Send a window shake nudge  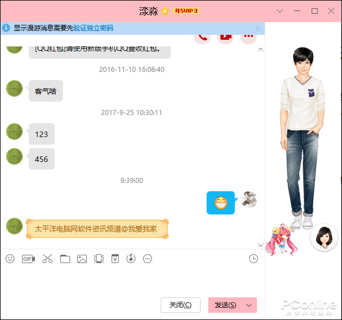pos(99,259)
